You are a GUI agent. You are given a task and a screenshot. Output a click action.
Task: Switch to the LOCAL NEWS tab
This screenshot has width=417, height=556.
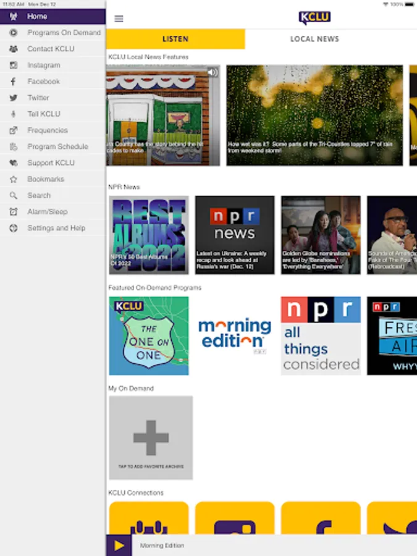point(314,39)
